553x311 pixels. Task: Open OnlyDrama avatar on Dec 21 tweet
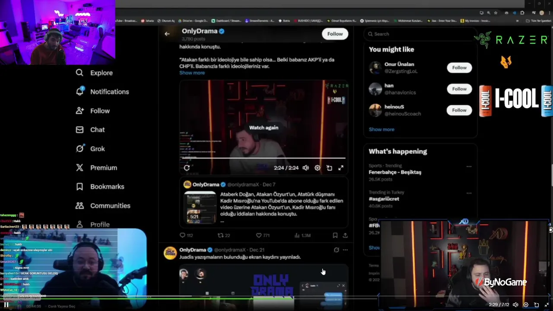coord(170,253)
